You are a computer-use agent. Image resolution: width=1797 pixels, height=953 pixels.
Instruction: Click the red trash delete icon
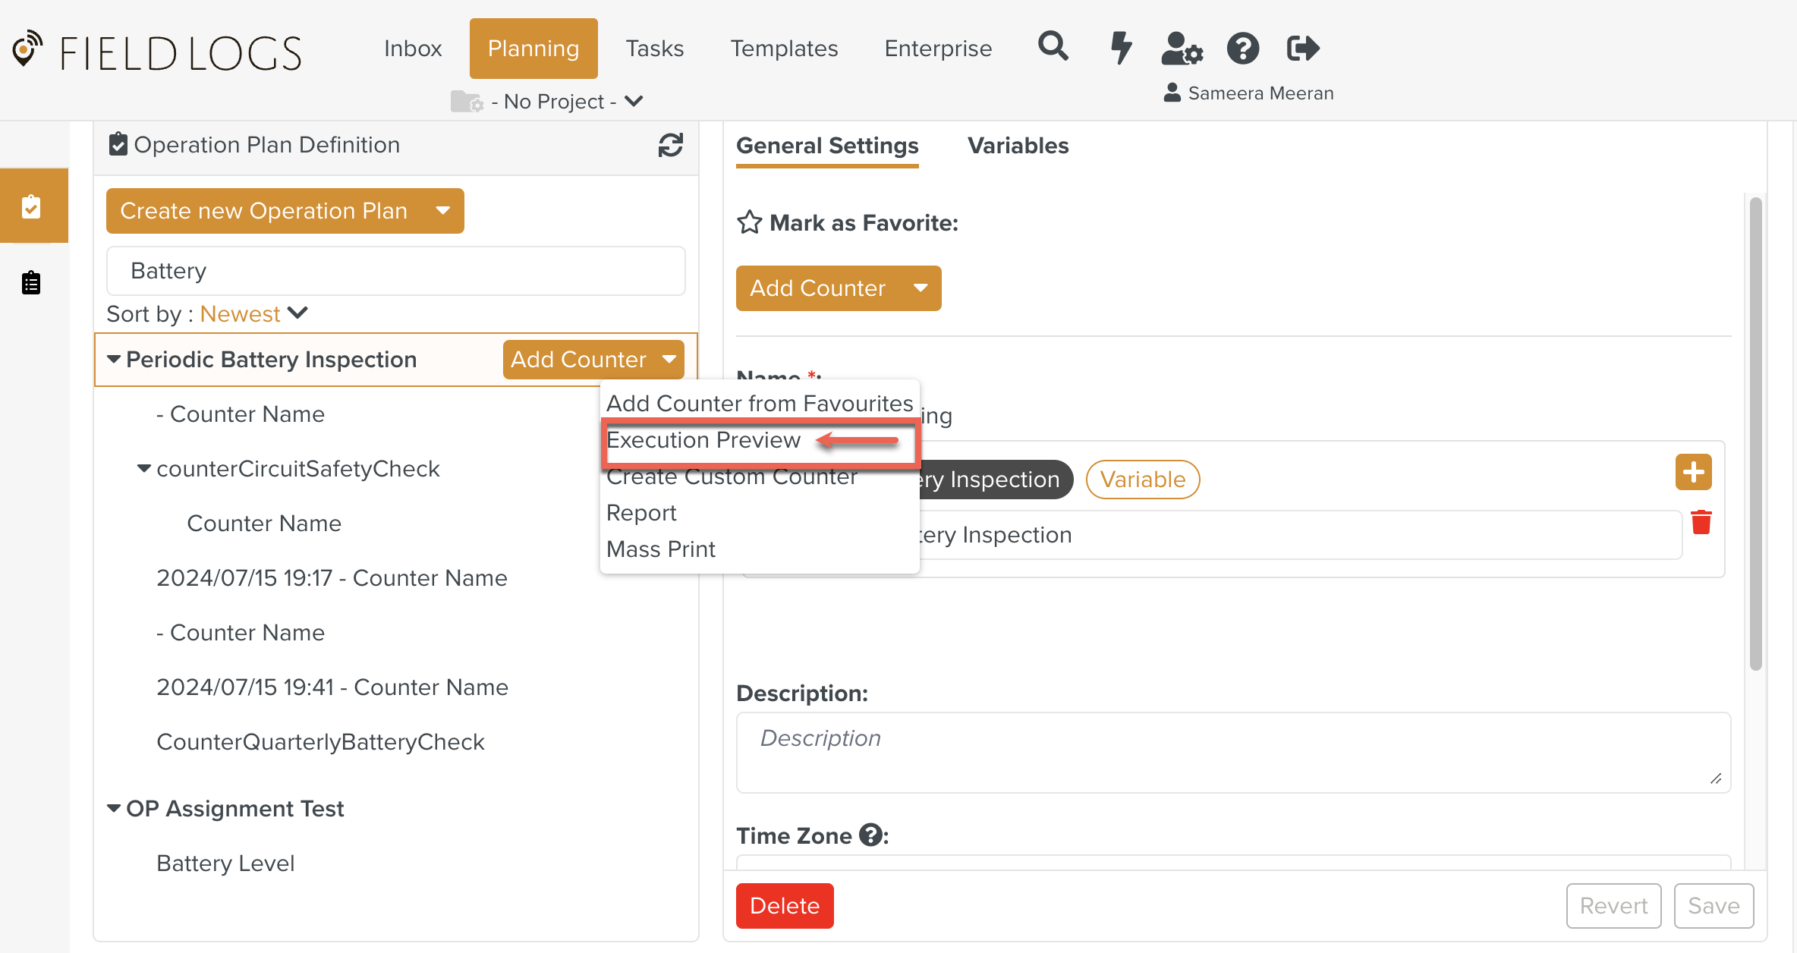click(x=1701, y=523)
